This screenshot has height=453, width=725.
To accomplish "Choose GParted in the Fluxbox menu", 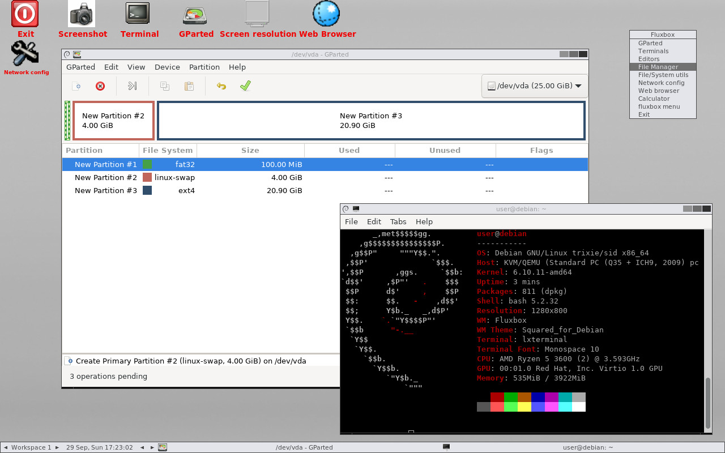I will point(663,43).
